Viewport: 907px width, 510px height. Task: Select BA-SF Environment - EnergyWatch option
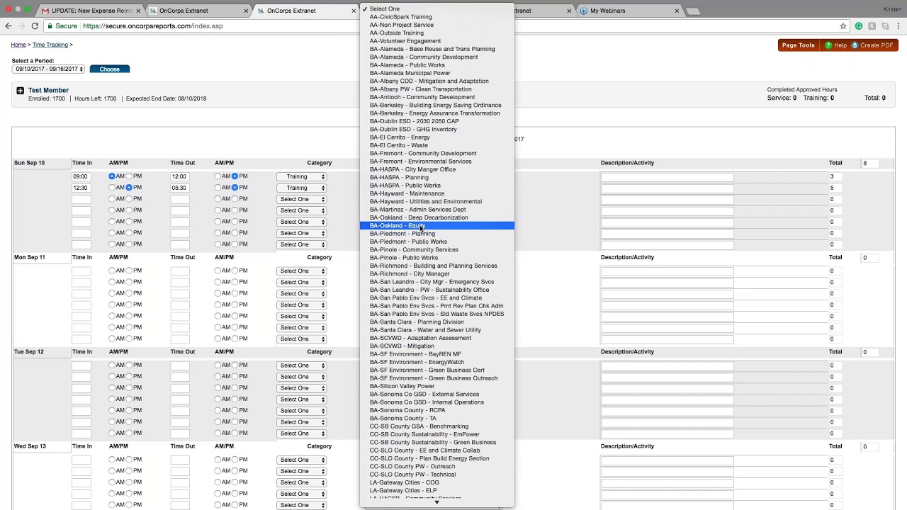[x=437, y=362]
